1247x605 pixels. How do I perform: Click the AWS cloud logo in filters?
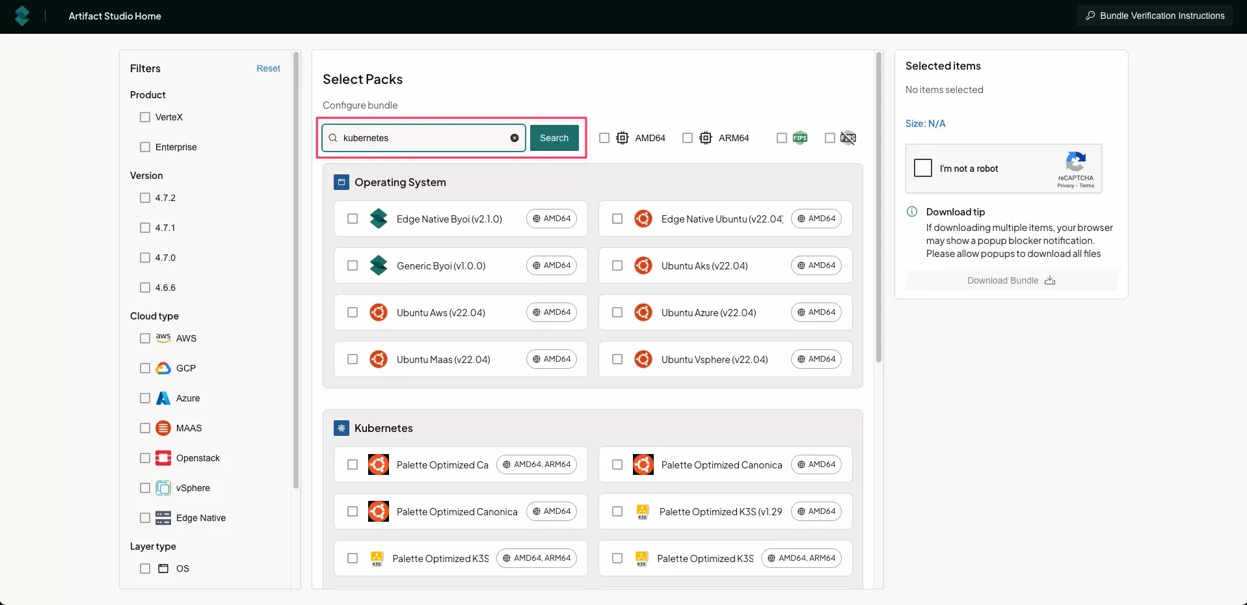coord(163,338)
